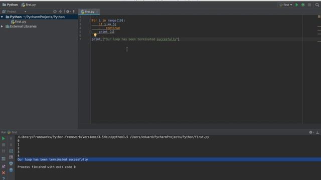Click the Print console output icon

point(11,163)
